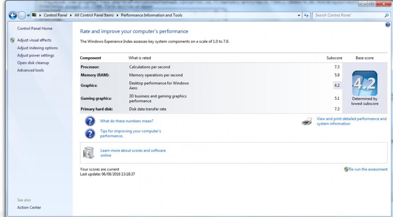Open Adjust visual effects
This screenshot has height=217, width=393.
click(34, 40)
